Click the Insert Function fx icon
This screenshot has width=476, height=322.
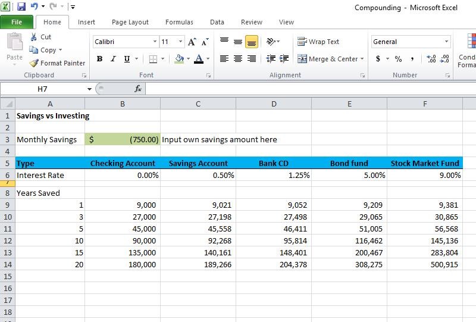(x=137, y=89)
